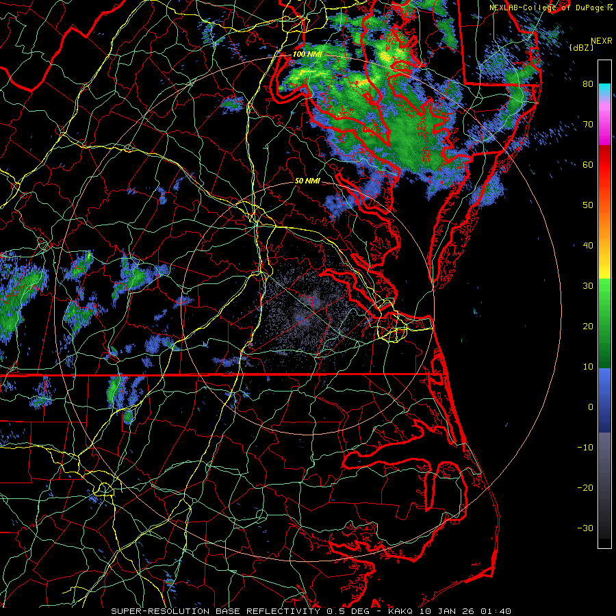Click the -30 value on the dBZ scale
Viewport: 616px width, 616px height.
pyautogui.click(x=585, y=528)
